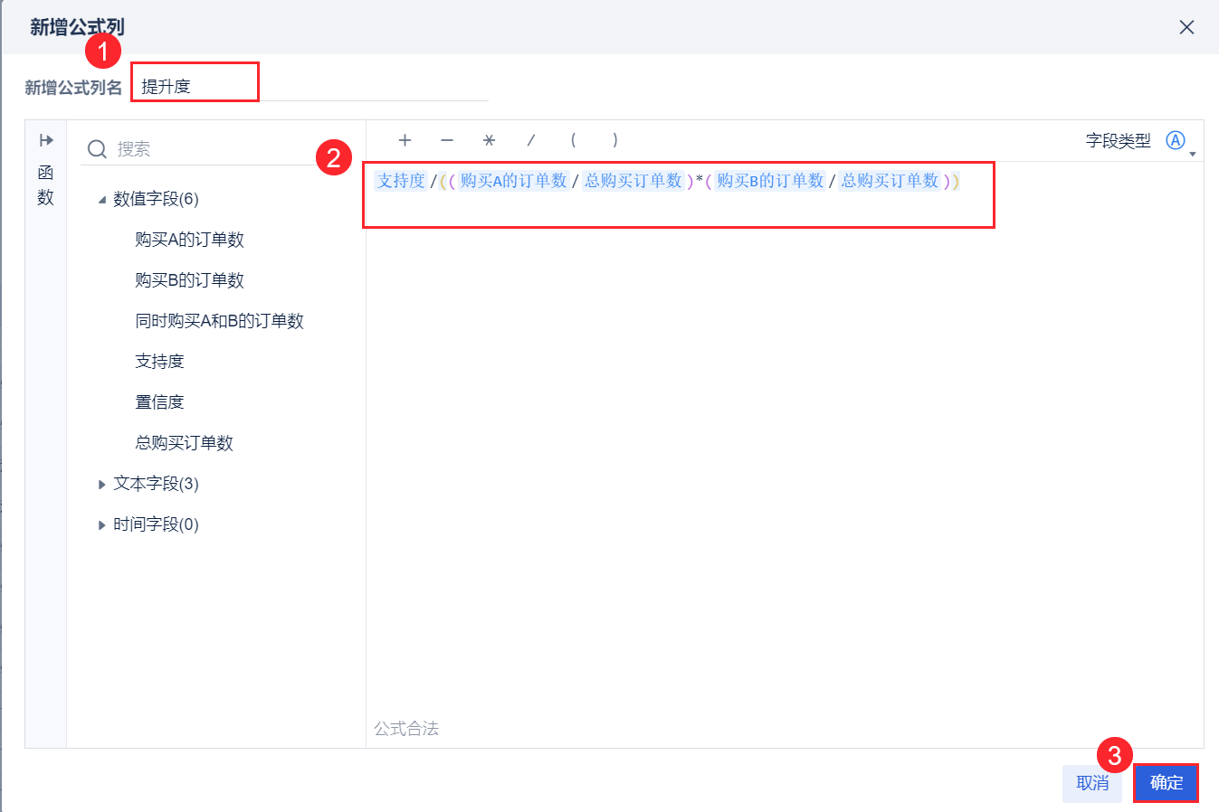The height and width of the screenshot is (812, 1219).
Task: Collapse the function panel arrow icon
Action: (x=46, y=140)
